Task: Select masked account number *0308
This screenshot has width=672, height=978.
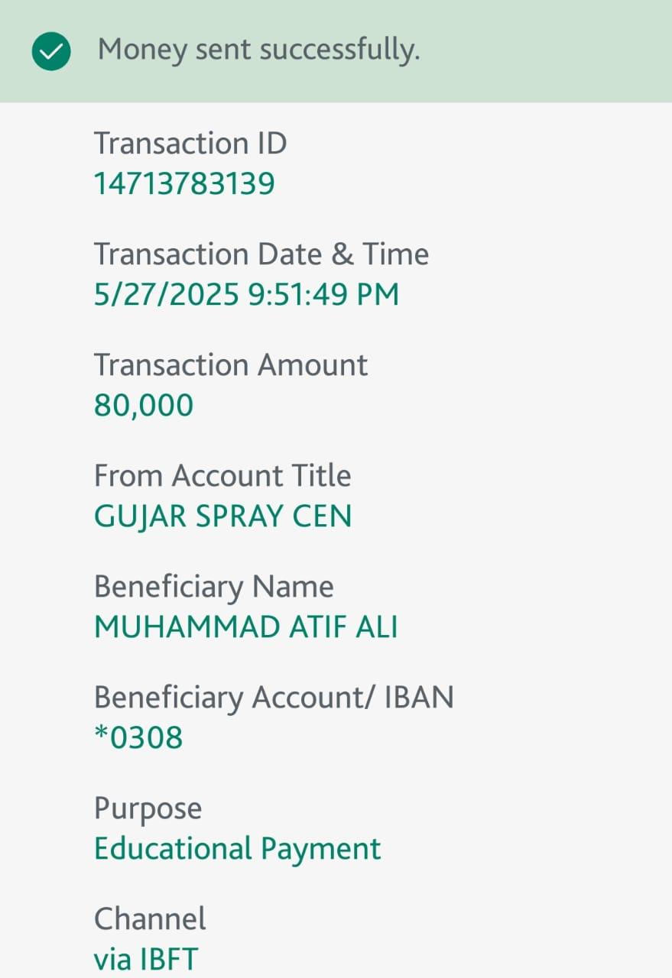Action: [x=138, y=738]
